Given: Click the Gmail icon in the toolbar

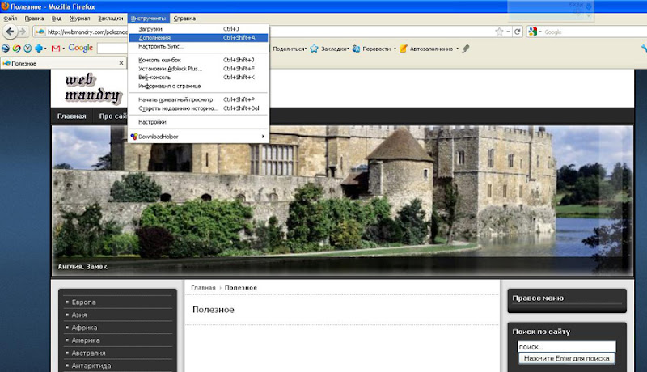Looking at the screenshot, I should pos(56,49).
